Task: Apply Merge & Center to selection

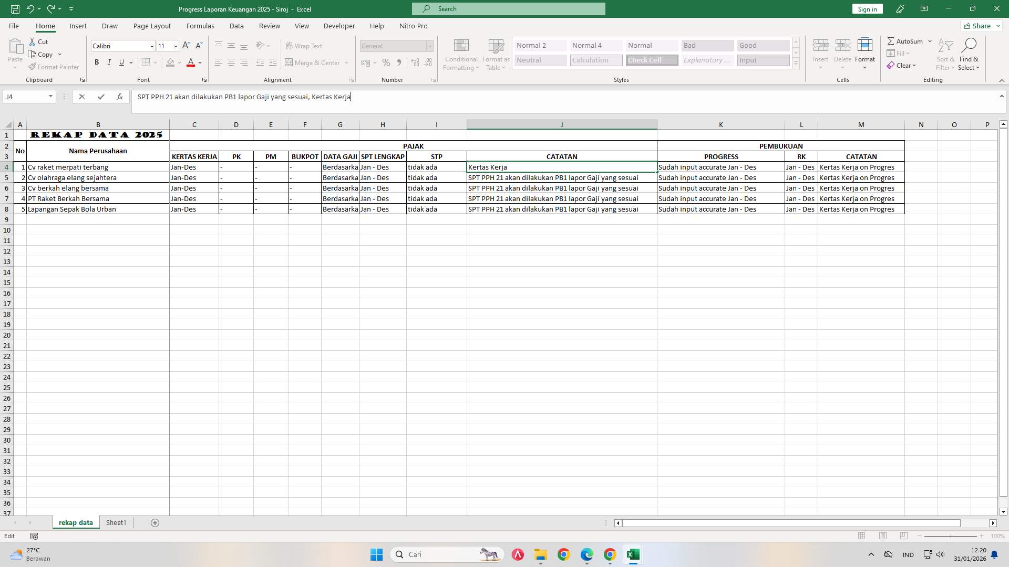Action: [313, 62]
